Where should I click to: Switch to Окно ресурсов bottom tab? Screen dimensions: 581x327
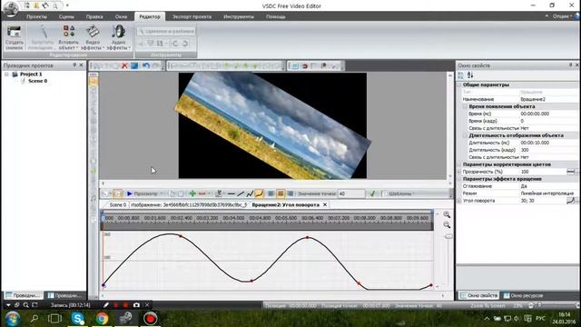tap(523, 295)
